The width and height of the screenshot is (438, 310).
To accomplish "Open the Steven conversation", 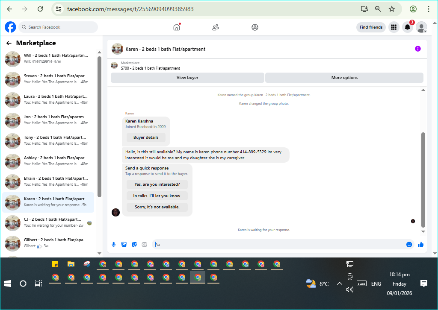I will (48, 79).
